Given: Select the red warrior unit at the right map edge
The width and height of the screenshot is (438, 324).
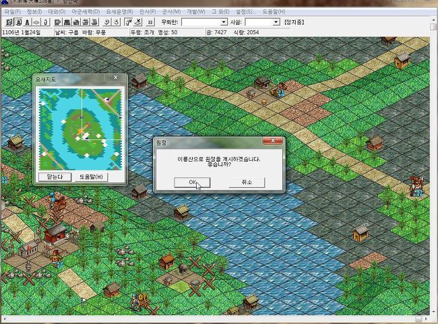Looking at the screenshot, I should 417,185.
